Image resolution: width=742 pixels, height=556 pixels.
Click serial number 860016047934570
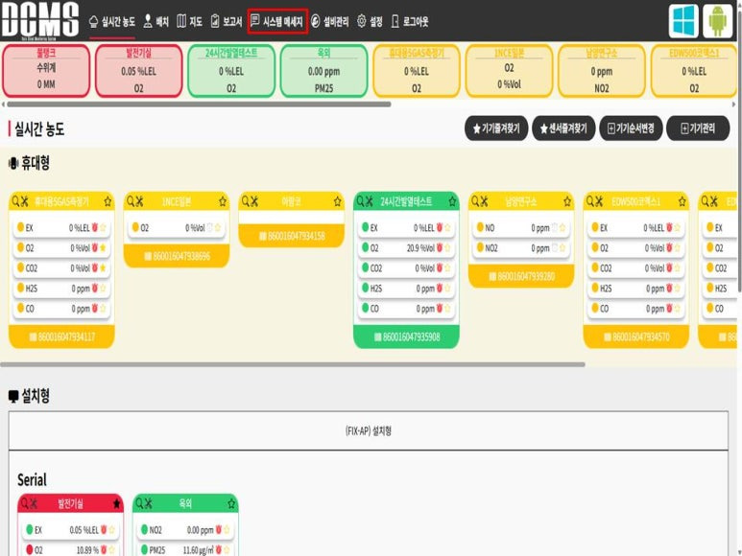(636, 336)
